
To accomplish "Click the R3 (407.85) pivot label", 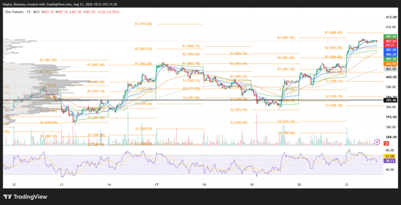I will (286, 37).
